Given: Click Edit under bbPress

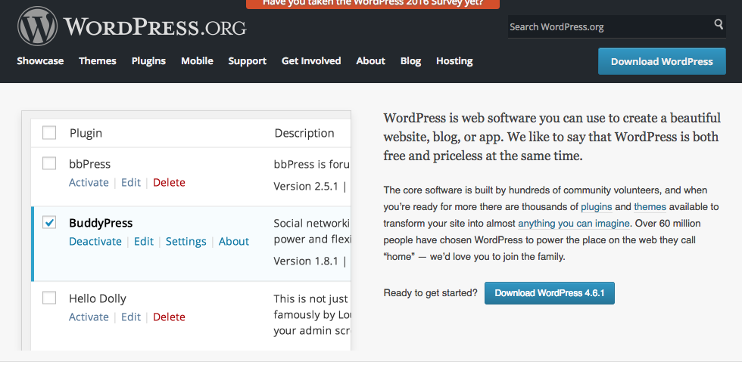Looking at the screenshot, I should [x=130, y=183].
